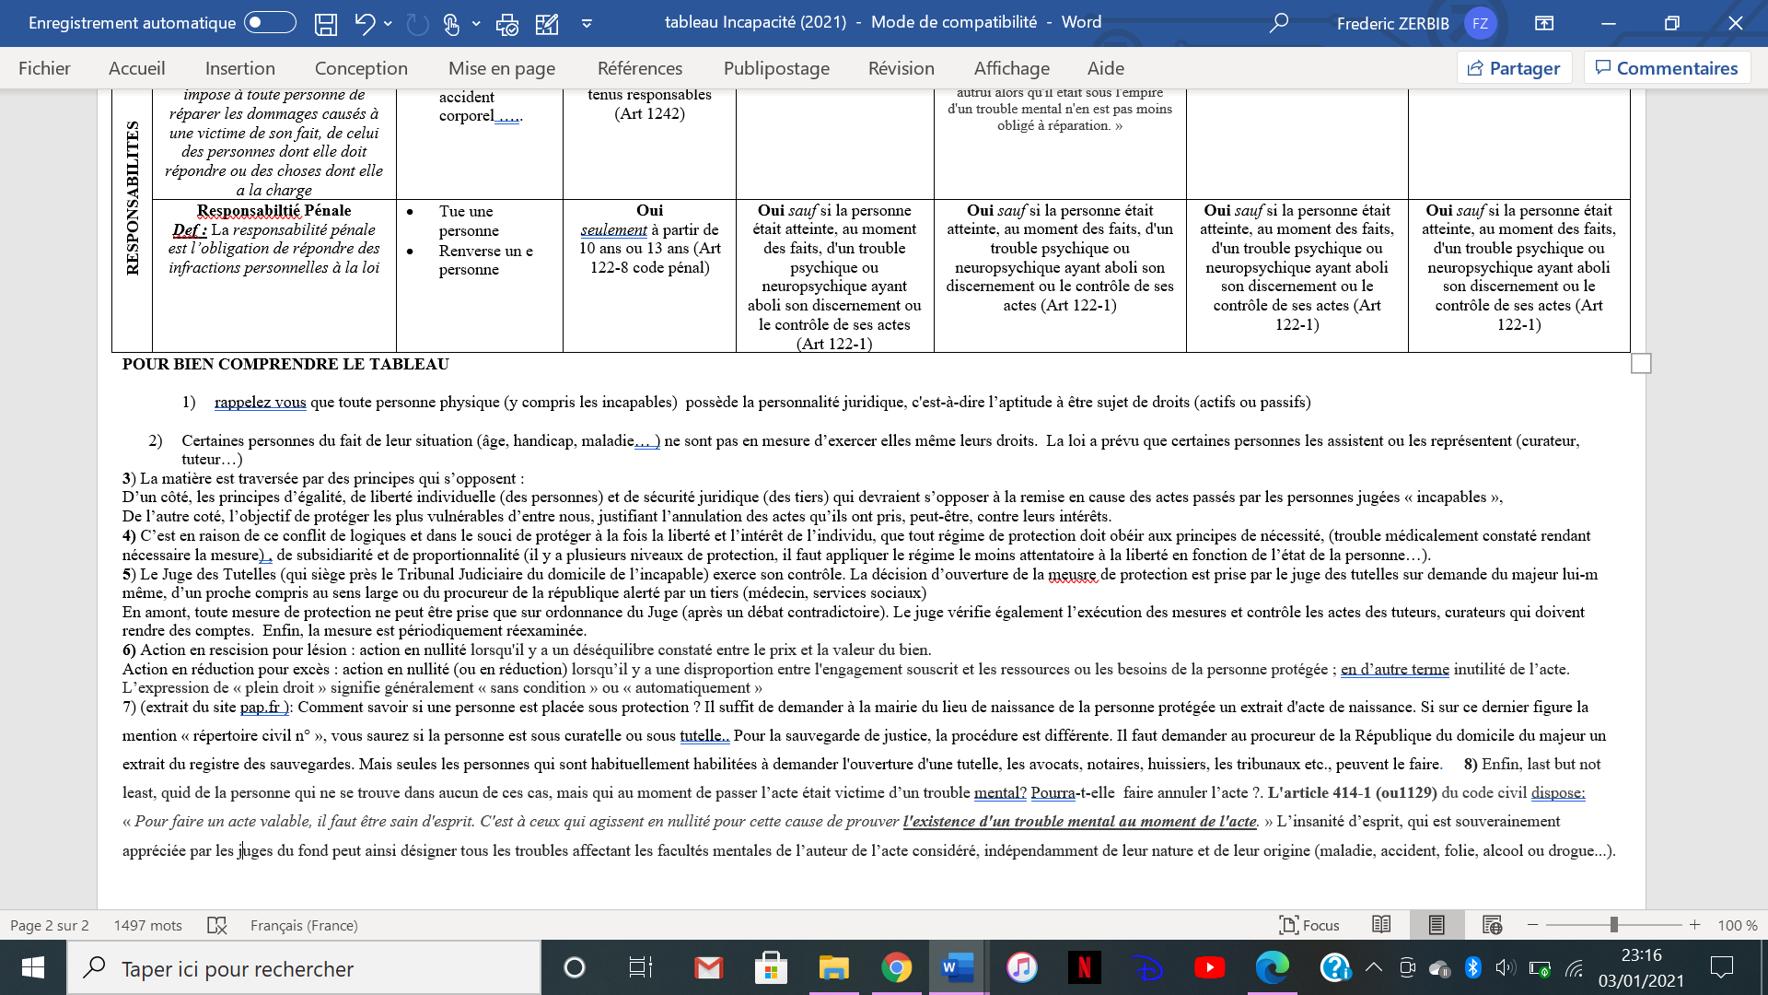Click the Undo arrow icon

click(x=365, y=23)
